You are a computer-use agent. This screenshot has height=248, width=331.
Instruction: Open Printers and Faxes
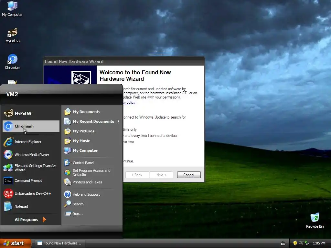[91, 182]
